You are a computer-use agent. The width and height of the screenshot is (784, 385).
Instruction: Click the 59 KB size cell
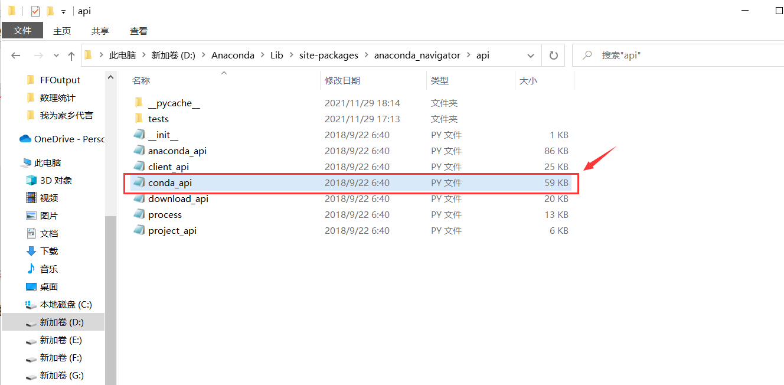click(x=556, y=182)
